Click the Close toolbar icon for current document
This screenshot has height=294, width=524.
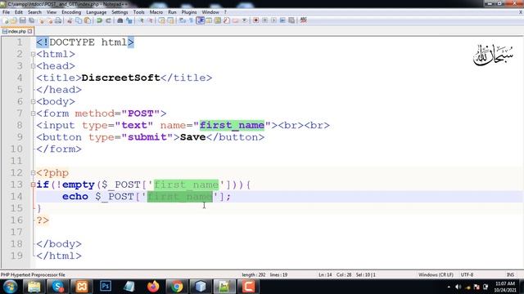click(42, 20)
